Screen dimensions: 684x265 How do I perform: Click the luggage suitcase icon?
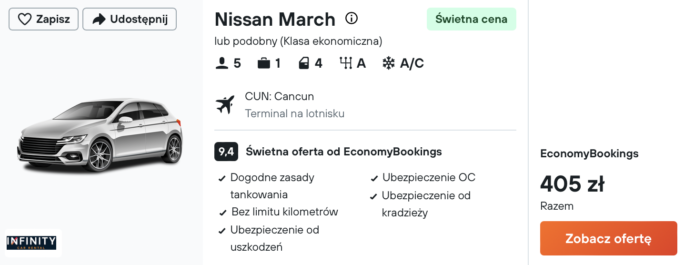pos(264,63)
